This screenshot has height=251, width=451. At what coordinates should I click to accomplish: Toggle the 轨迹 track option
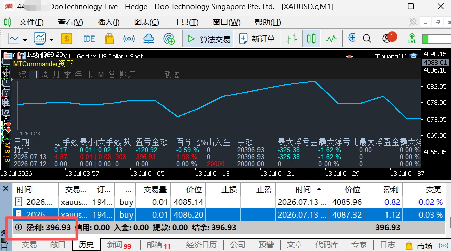coord(172,75)
